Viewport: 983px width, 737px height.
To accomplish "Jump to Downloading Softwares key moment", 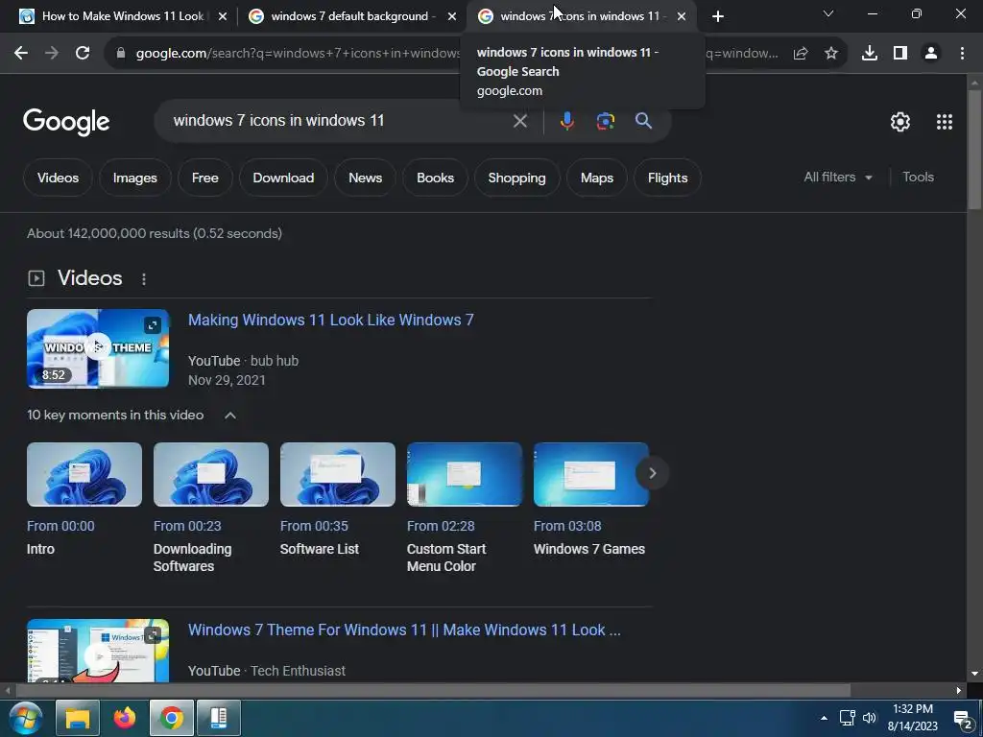I will point(211,474).
